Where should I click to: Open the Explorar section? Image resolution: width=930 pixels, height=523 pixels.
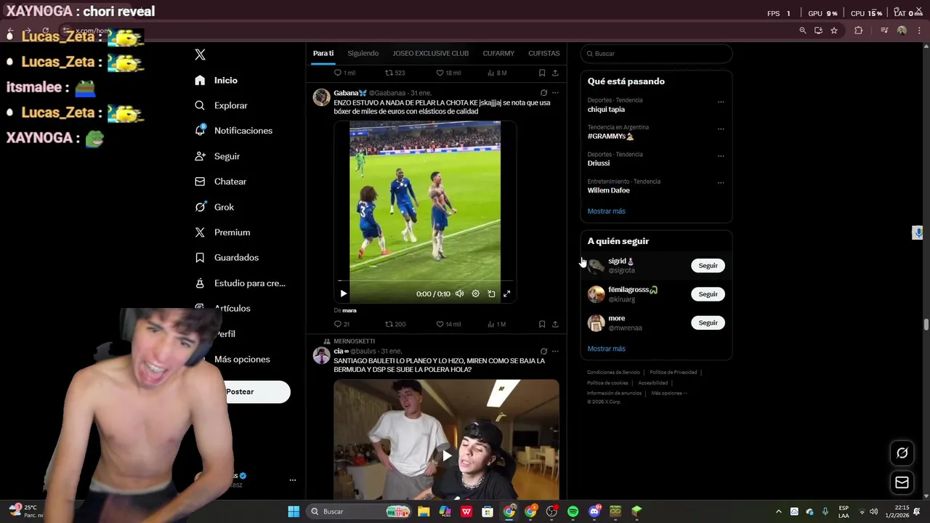tap(222, 105)
